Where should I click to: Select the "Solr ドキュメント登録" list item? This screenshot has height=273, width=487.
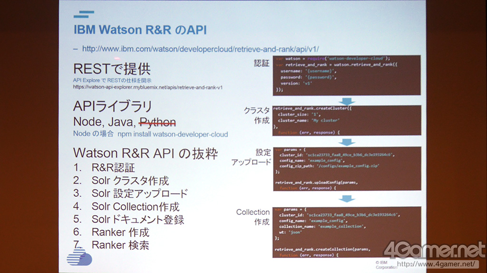click(x=137, y=219)
